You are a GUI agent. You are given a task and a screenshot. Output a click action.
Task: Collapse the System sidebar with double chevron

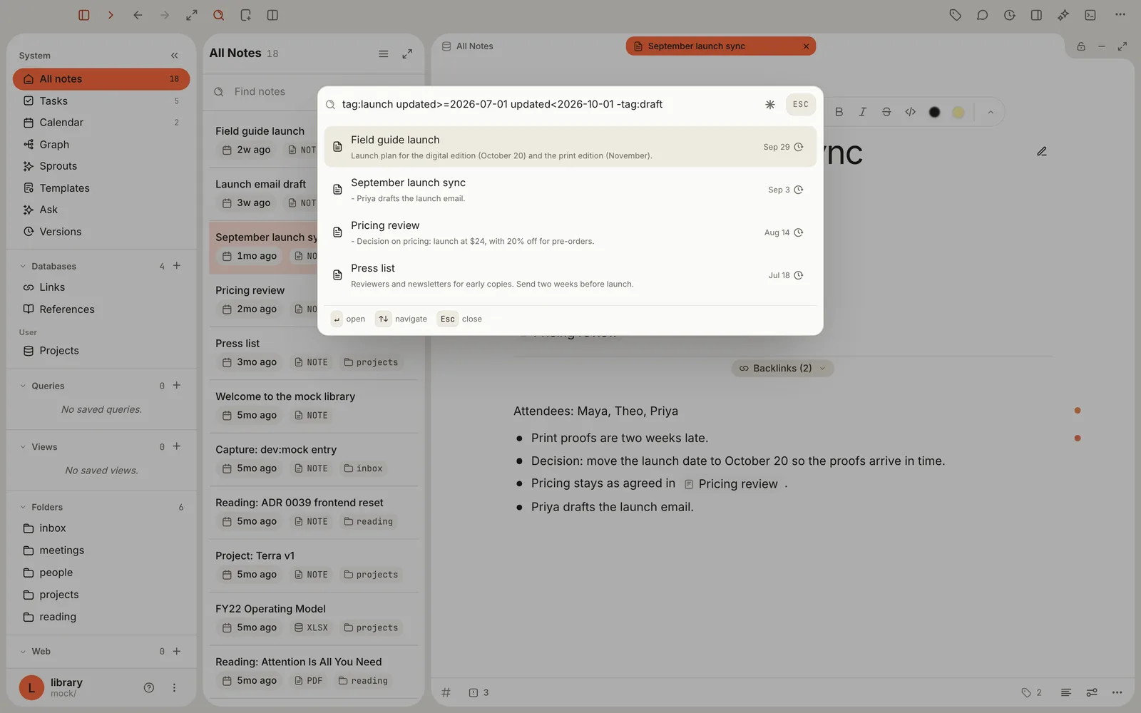click(x=175, y=56)
